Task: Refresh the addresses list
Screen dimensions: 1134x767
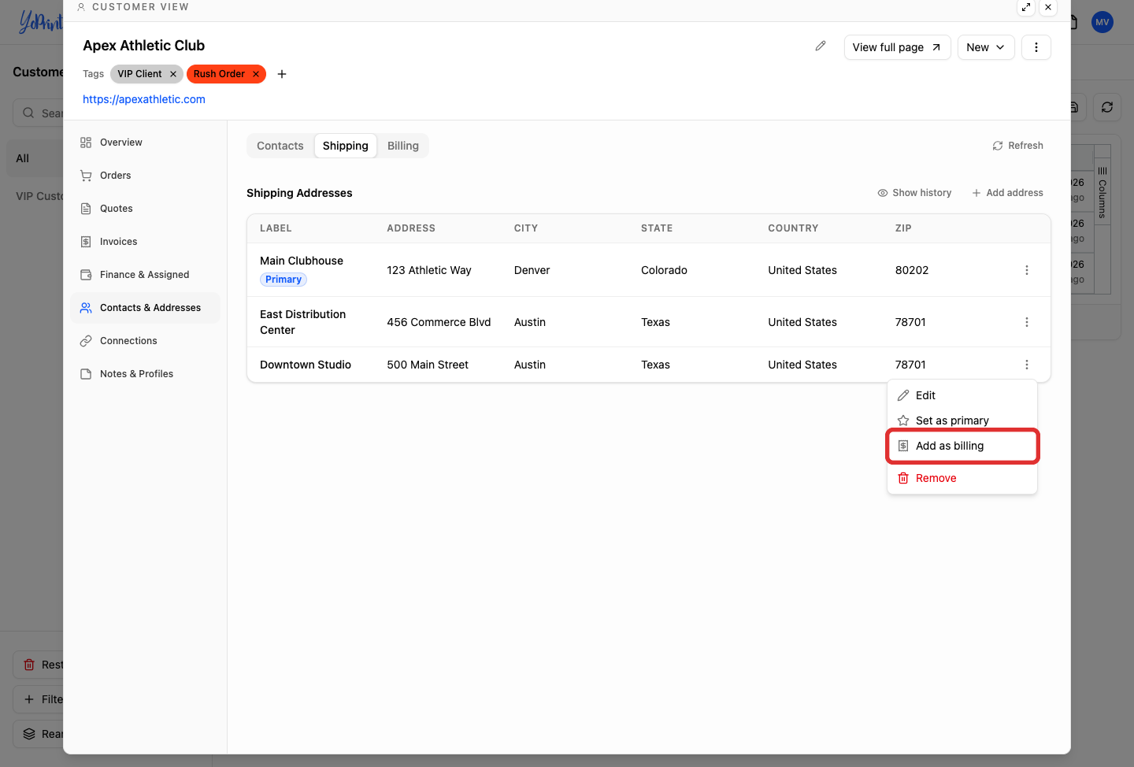Action: click(1018, 146)
